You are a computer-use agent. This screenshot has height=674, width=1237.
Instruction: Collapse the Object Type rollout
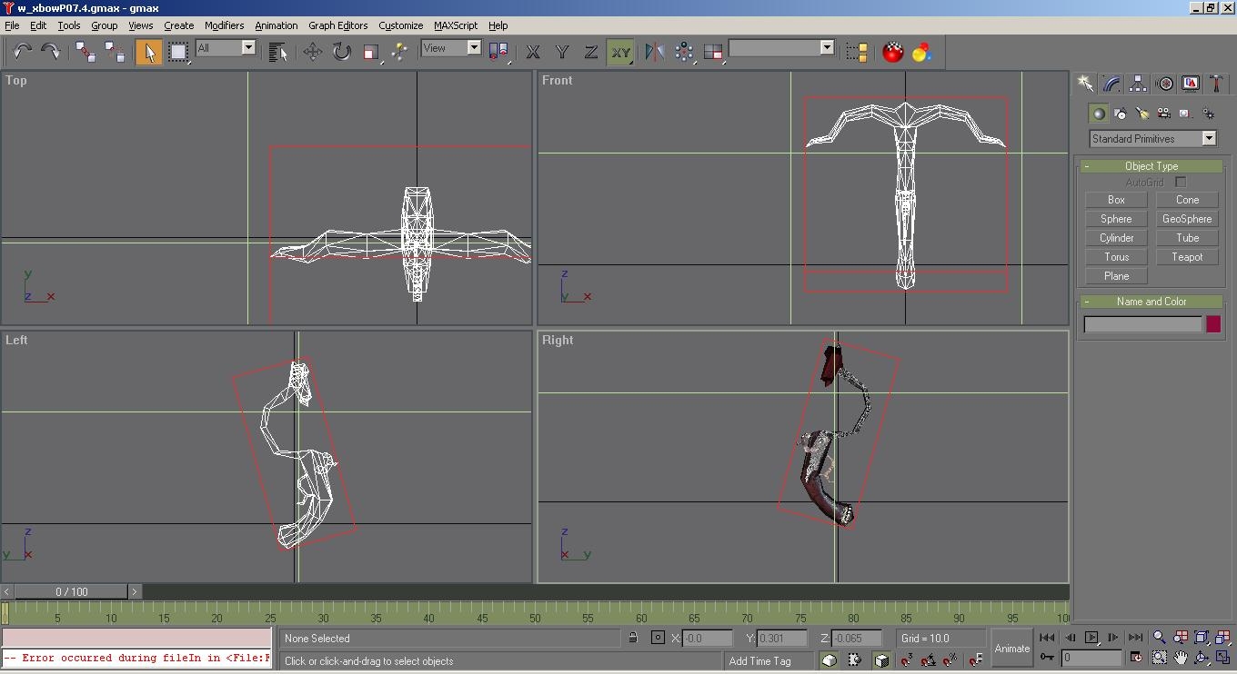1151,166
